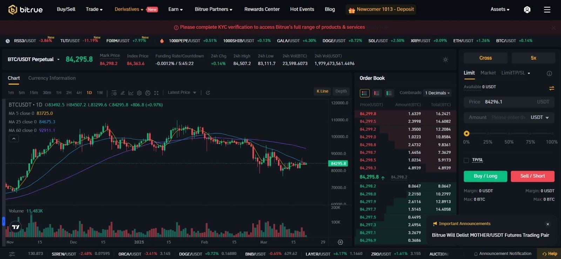
Task: Click the 5x leverage button
Action: tap(533, 58)
